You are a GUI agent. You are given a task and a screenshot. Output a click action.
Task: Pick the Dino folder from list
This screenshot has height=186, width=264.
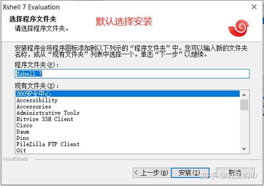[x=23, y=138]
